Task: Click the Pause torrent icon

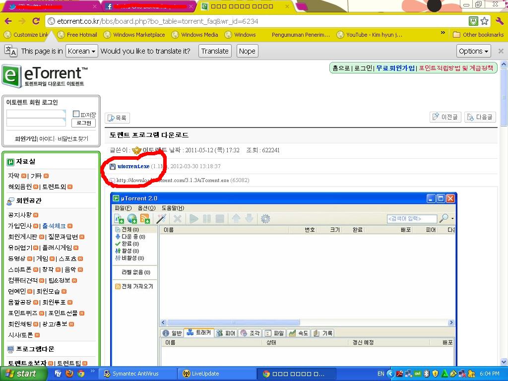Action: pyautogui.click(x=207, y=219)
